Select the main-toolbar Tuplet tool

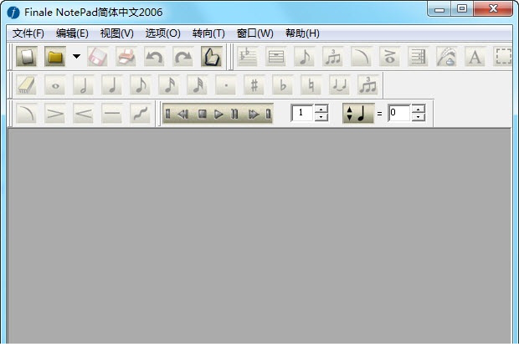pos(333,57)
